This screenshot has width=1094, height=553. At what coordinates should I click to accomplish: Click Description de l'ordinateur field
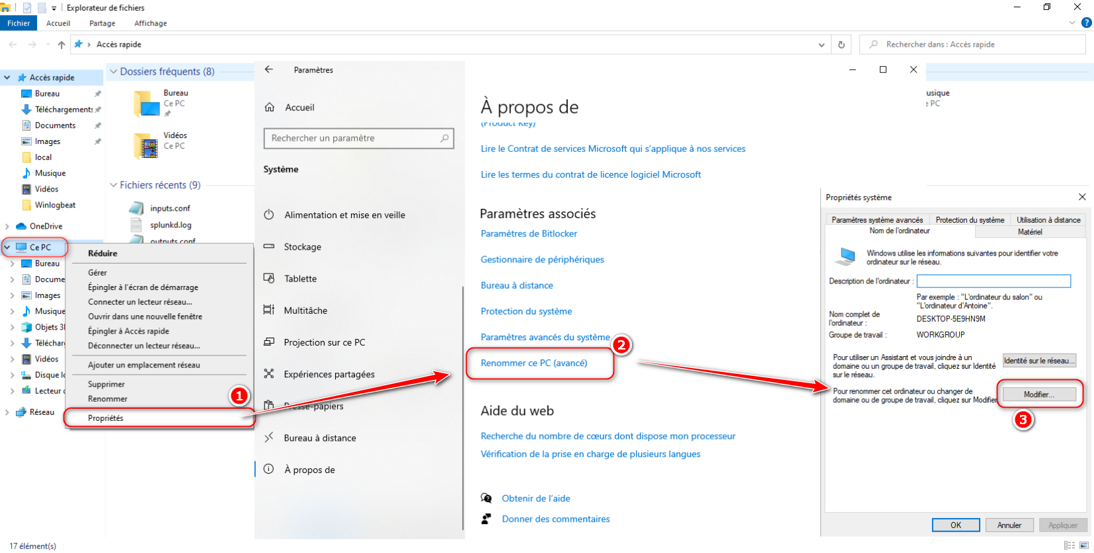coord(994,281)
